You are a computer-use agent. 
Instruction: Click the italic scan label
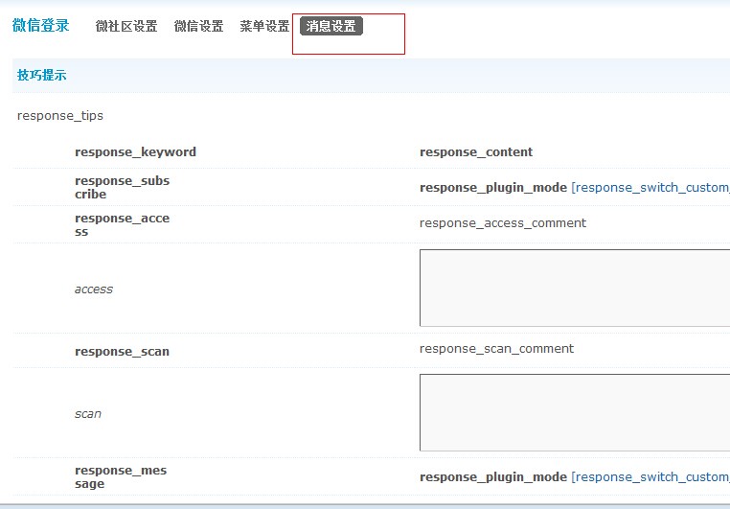pyautogui.click(x=88, y=414)
